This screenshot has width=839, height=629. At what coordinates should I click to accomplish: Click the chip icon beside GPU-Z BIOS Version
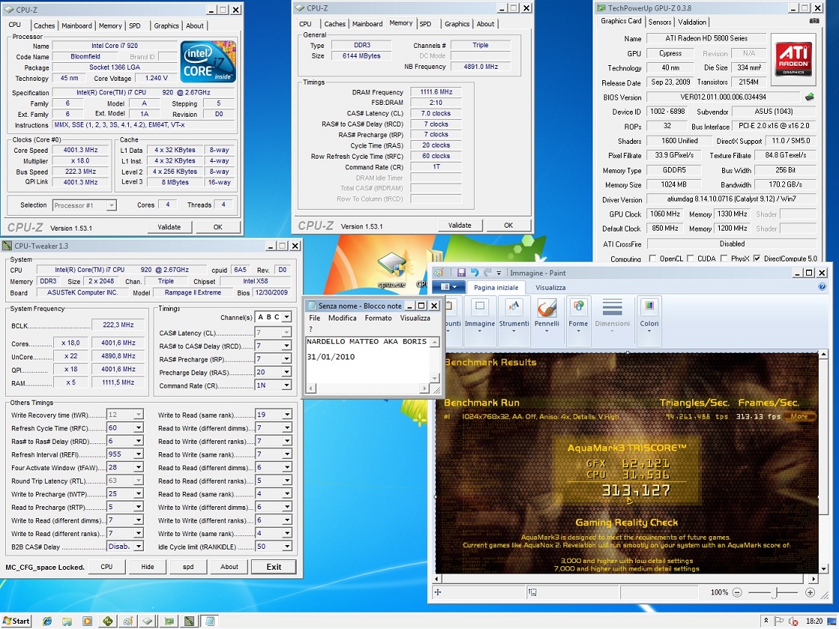point(810,97)
